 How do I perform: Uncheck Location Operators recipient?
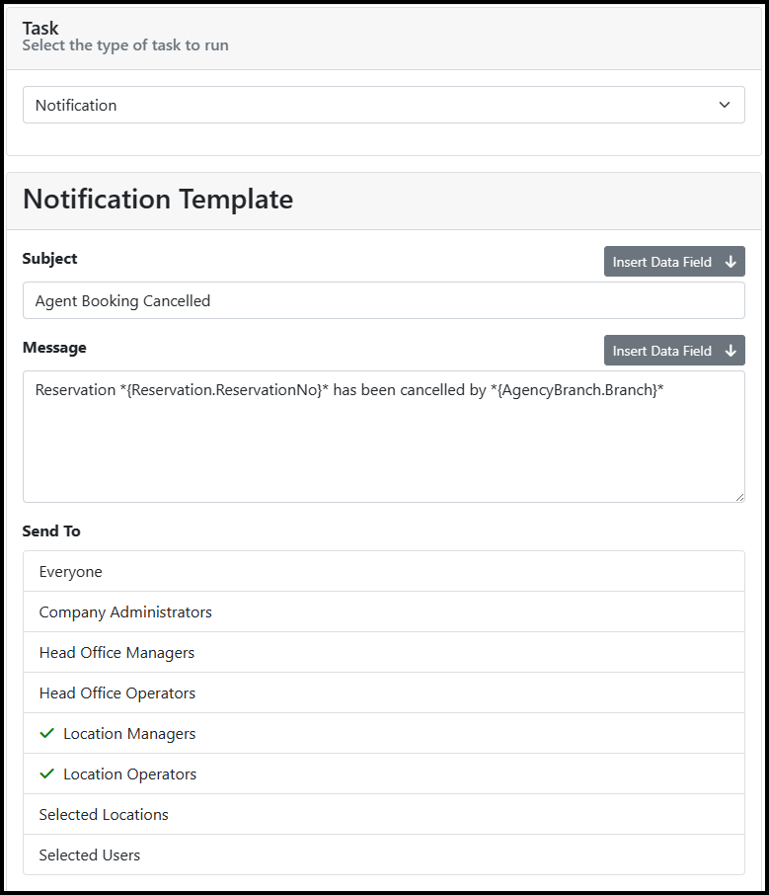(x=383, y=774)
